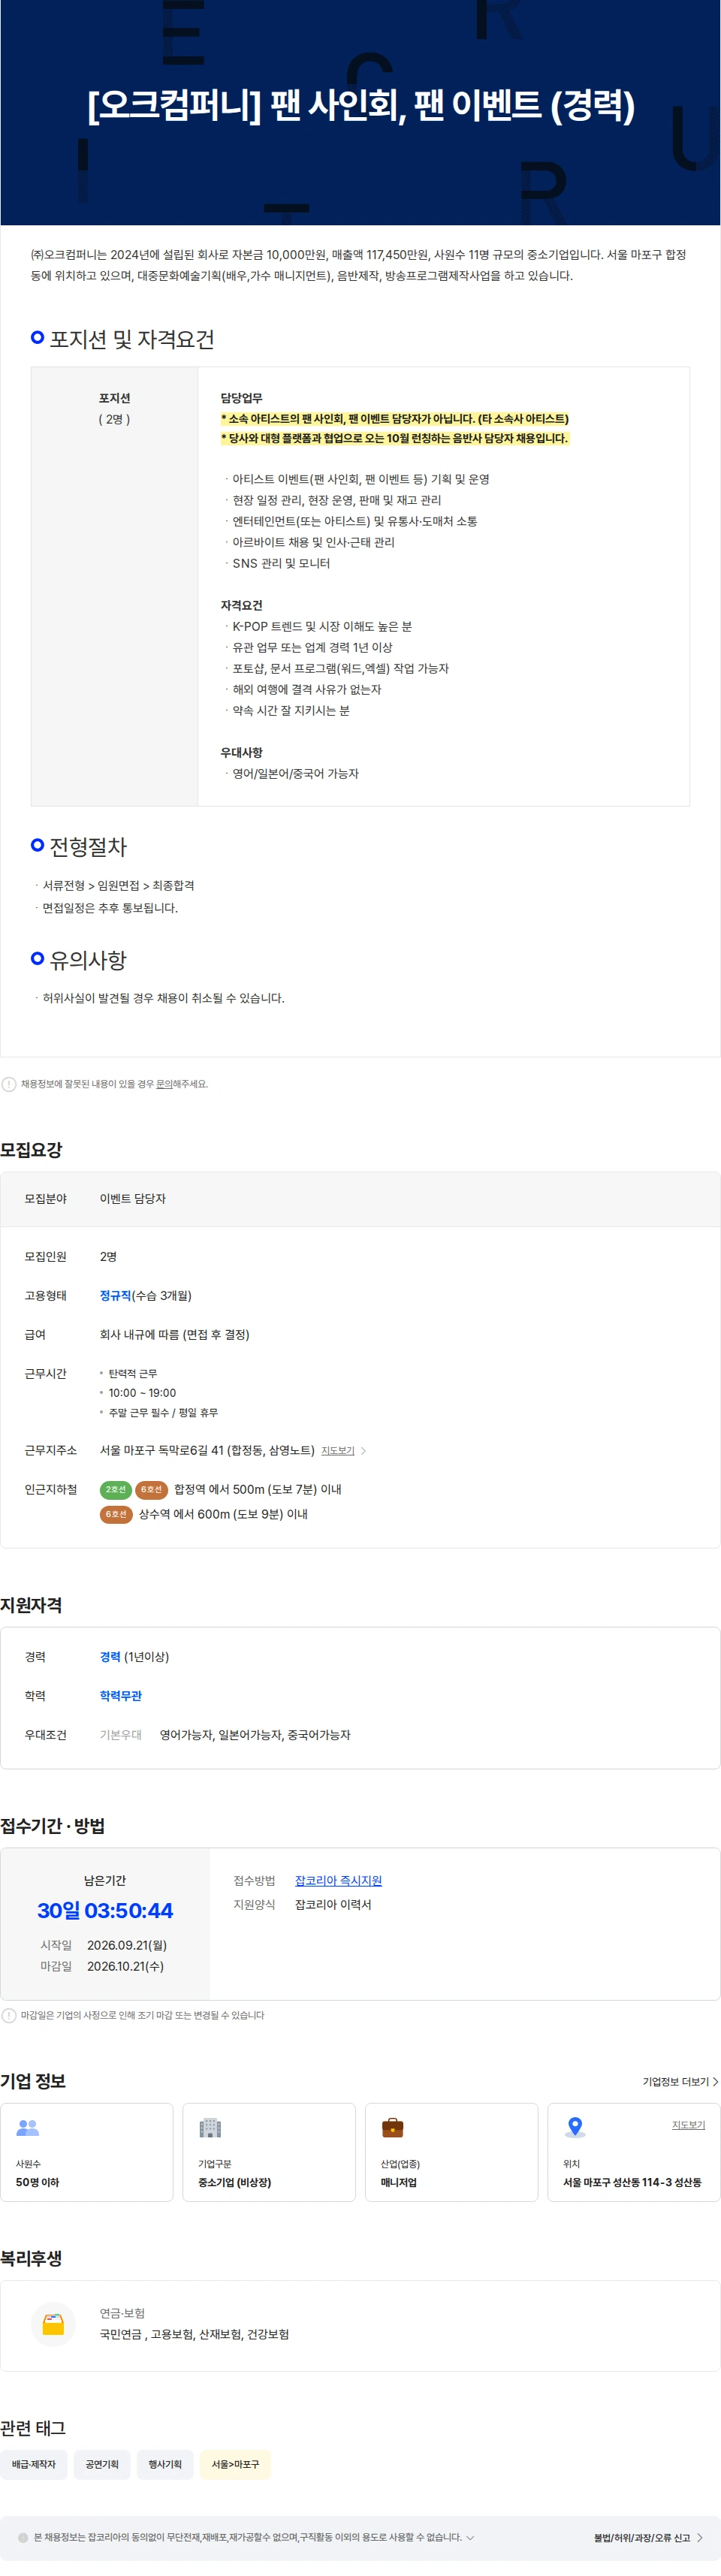The height and width of the screenshot is (2576, 721).
Task: Click the 경력 requirement text
Action: tap(110, 1657)
